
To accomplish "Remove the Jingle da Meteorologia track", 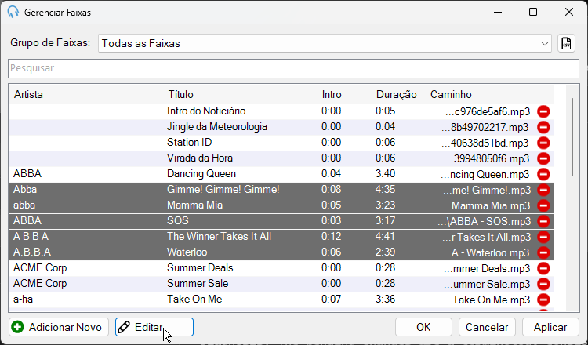I will [x=543, y=127].
